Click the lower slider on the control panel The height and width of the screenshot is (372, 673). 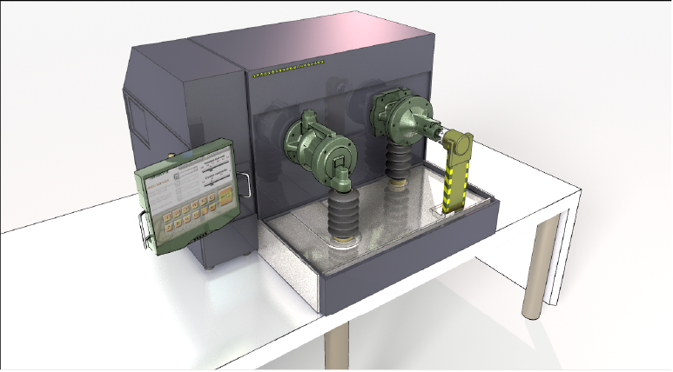[x=215, y=180]
